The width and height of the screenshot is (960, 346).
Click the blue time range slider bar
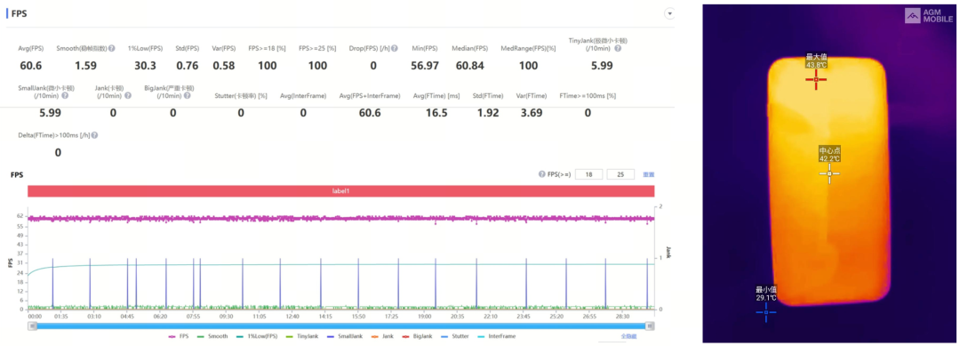[x=341, y=326]
